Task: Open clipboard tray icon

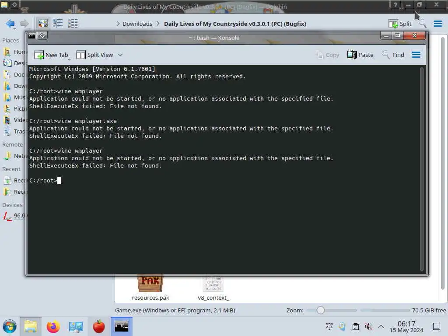Action: pyautogui.click(x=355, y=326)
